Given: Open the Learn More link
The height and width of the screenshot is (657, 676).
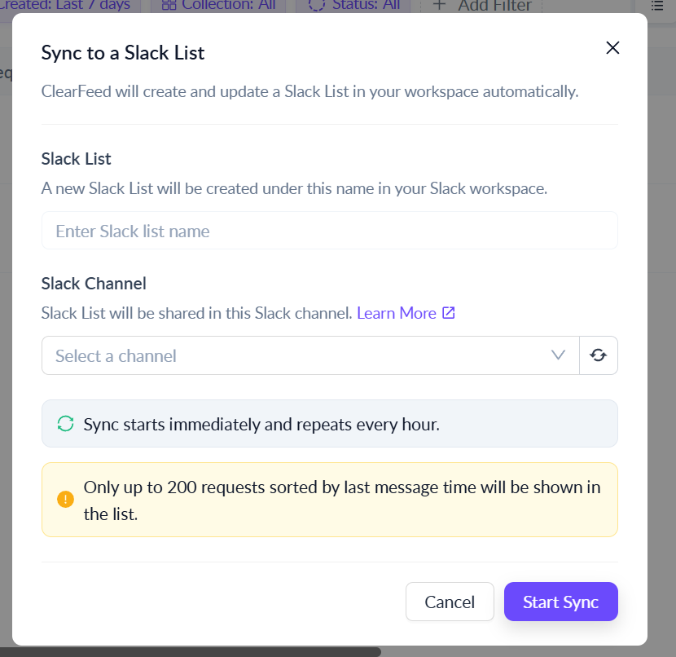Looking at the screenshot, I should coord(396,313).
